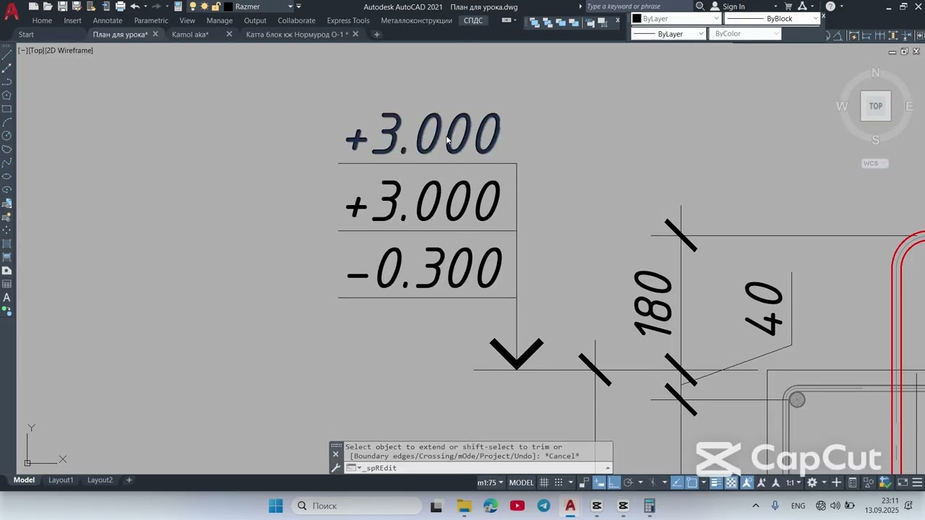Click the Sign In button
925x520 pixels.
coord(728,6)
